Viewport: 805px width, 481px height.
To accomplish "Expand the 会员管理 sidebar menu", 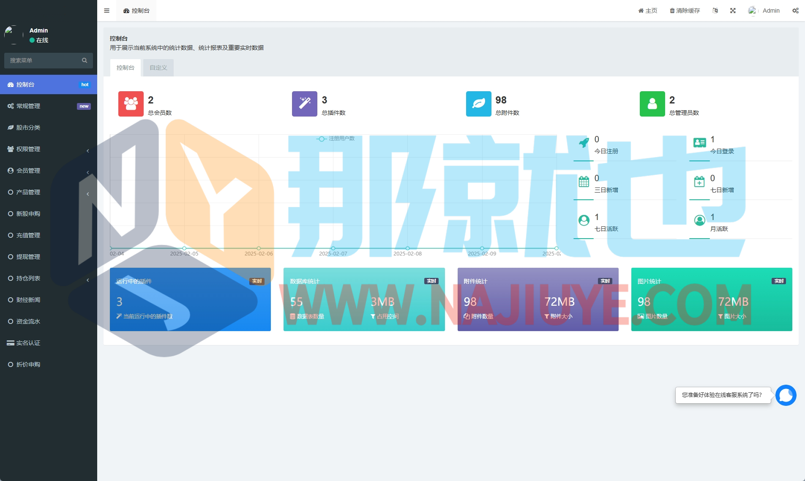I will tap(48, 171).
